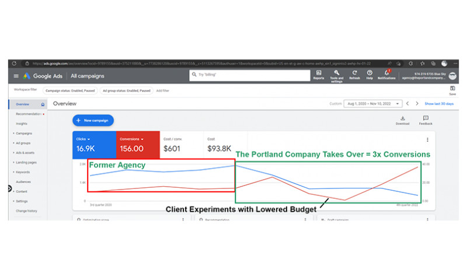467x280 pixels.
Task: Open Recommendations in the sidebar
Action: click(29, 114)
